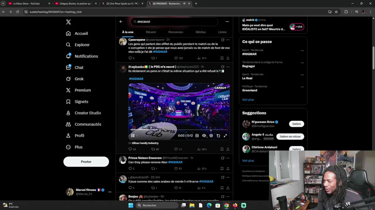
Task: Bookmark this page with star icon
Action: (x=336, y=12)
